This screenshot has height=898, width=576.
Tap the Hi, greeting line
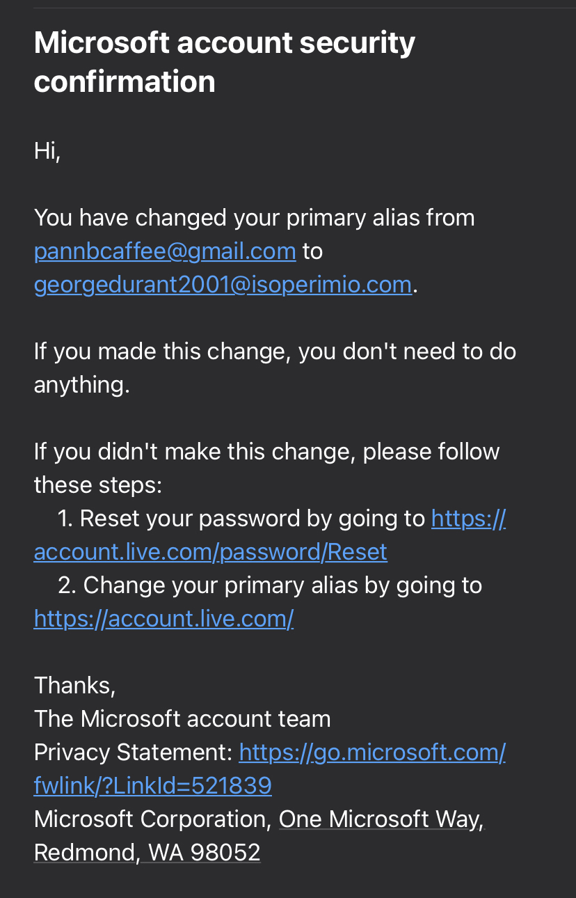(x=47, y=151)
